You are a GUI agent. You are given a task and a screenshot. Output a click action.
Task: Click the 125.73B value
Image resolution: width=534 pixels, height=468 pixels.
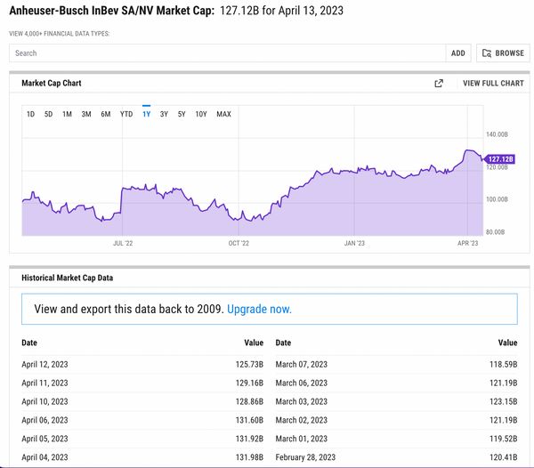[249, 365]
